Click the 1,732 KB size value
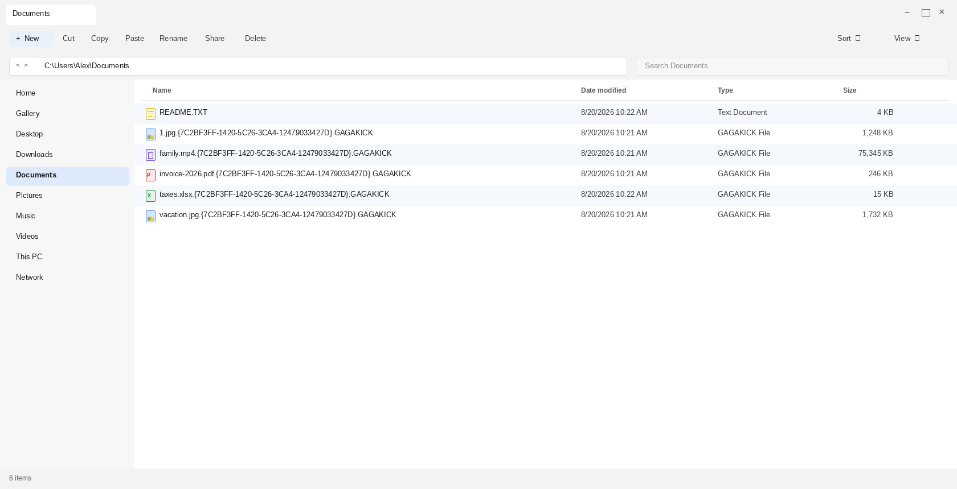 (877, 215)
